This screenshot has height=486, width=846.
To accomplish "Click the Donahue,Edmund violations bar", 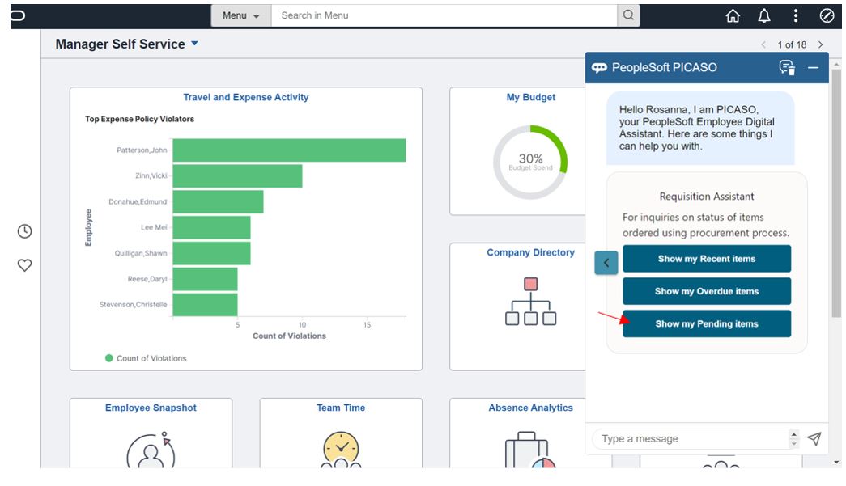I will click(218, 202).
